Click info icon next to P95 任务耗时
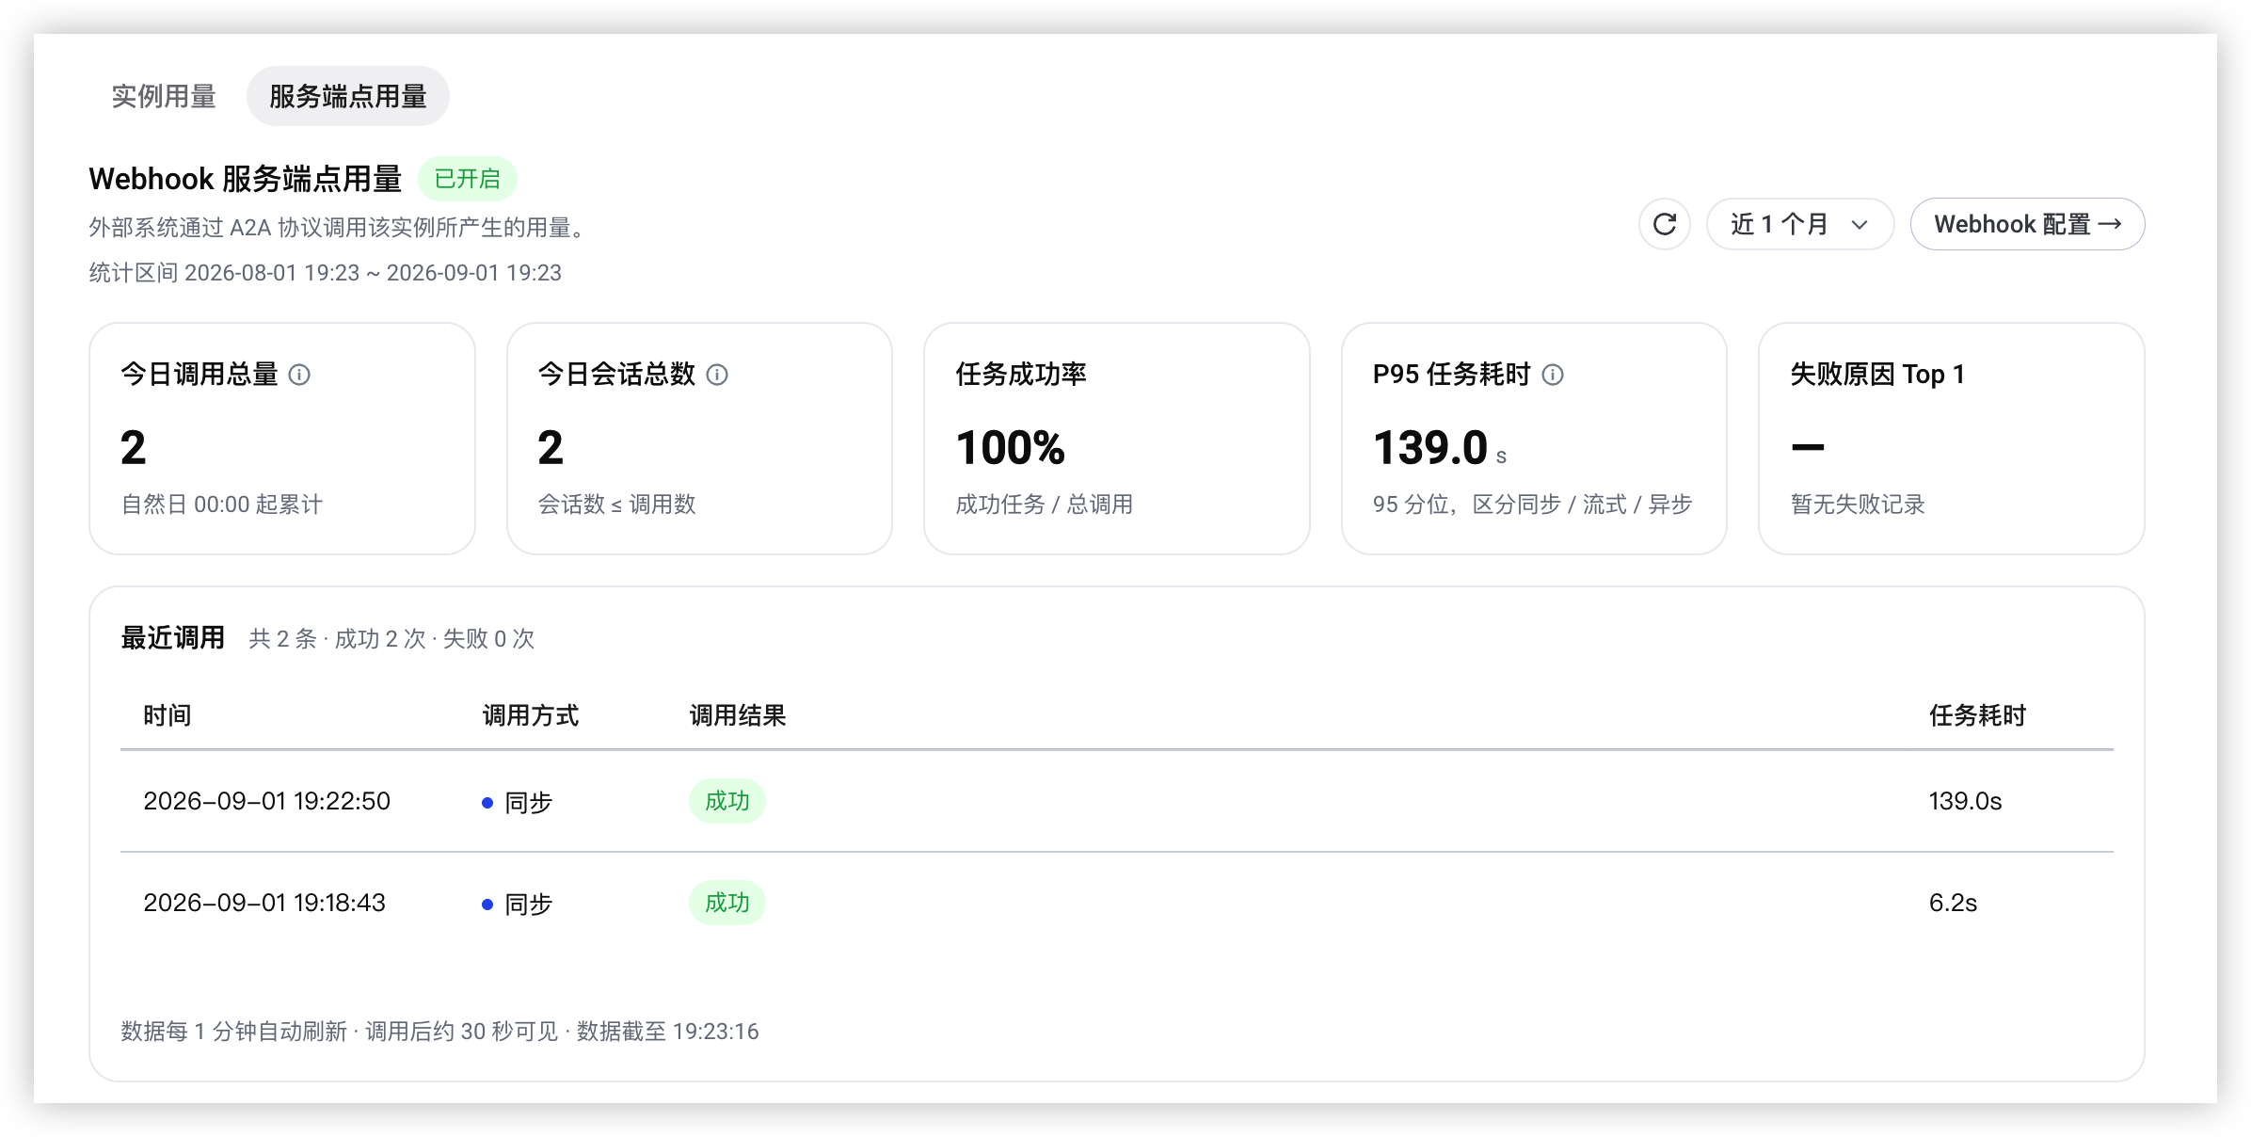The width and height of the screenshot is (2251, 1137). [1553, 375]
